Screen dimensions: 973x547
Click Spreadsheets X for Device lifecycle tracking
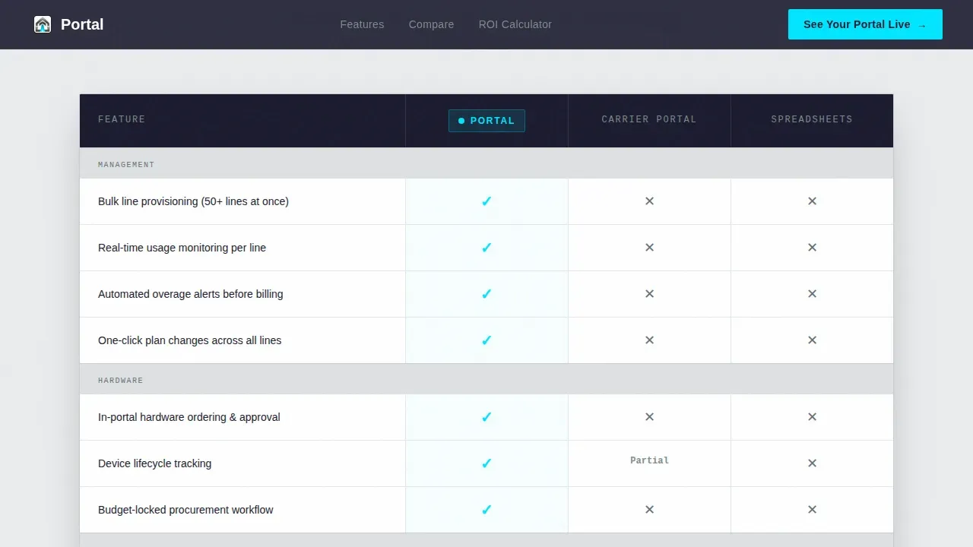tap(812, 463)
